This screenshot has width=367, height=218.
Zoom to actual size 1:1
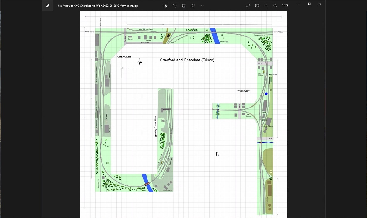coord(257,6)
